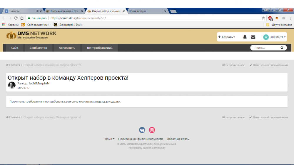Viewport: 294px width, 165px height.
Task: Click top Отметить сайт прочитанным link
Action: click(x=268, y=65)
